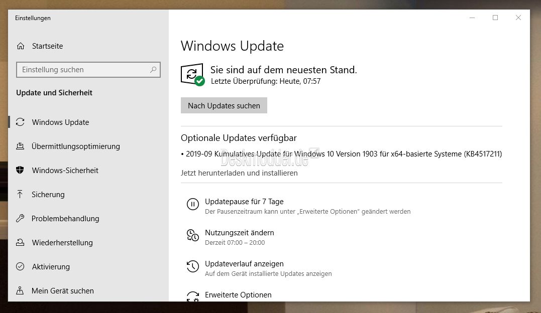Click the magnifier icon in search box
Viewport: 541px width, 313px height.
[153, 70]
